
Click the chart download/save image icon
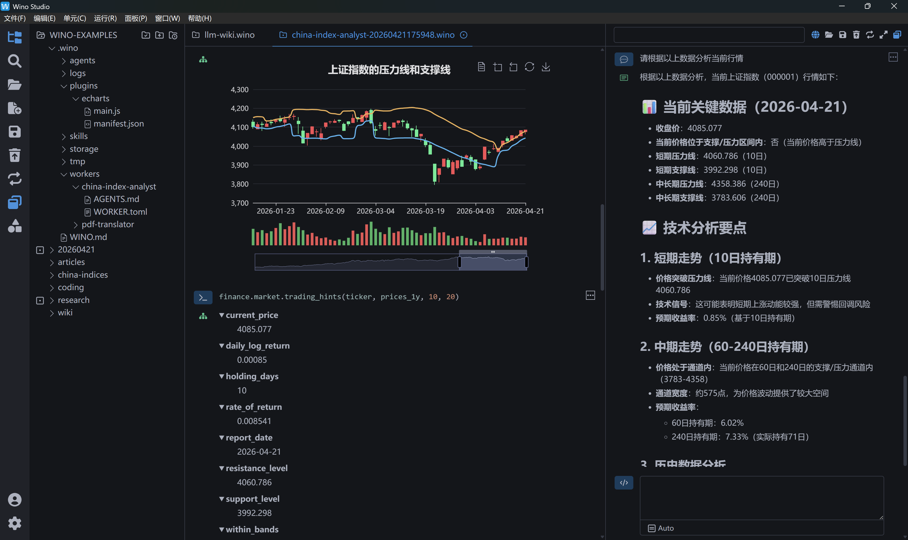point(545,67)
